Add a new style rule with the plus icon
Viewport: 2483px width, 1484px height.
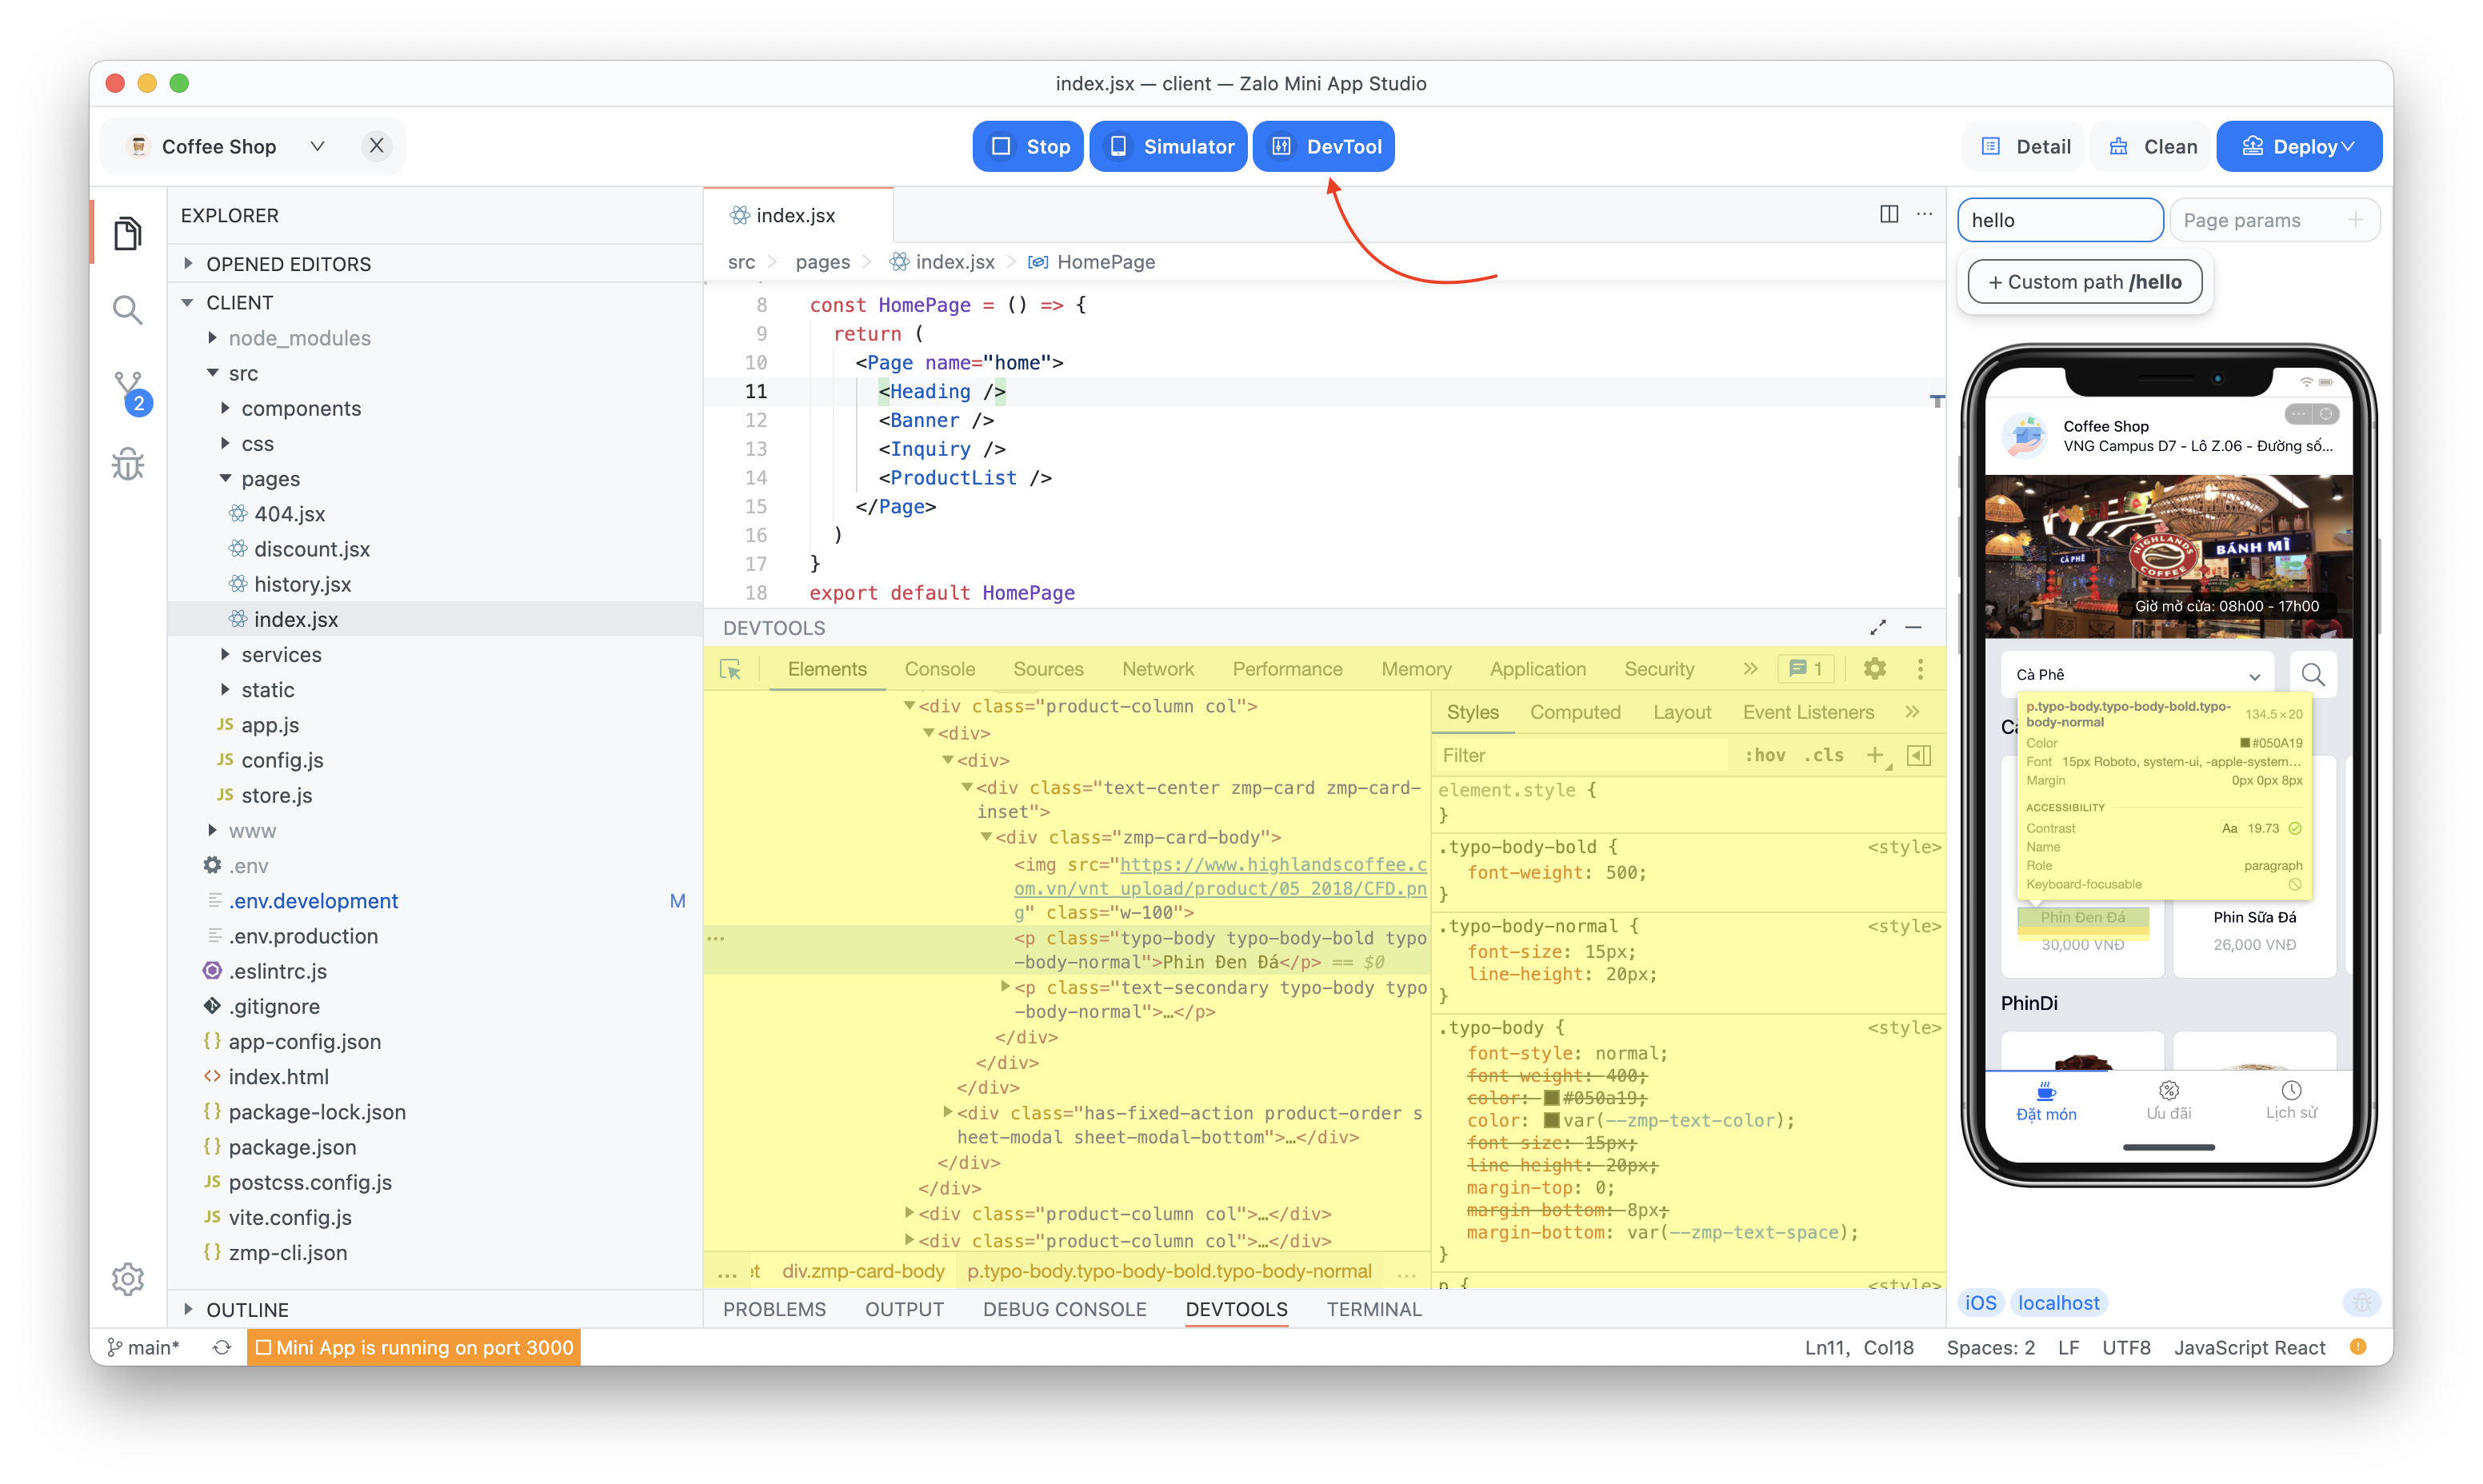coord(1875,755)
